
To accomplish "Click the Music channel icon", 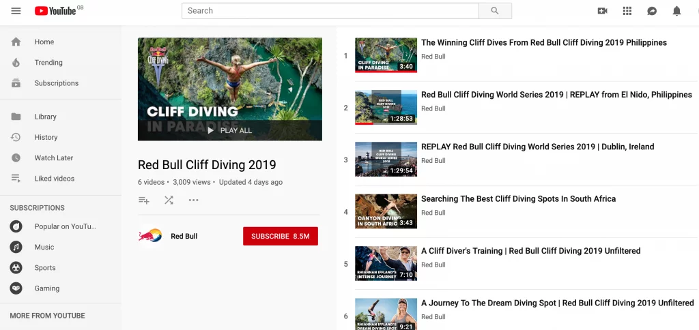I will point(16,247).
